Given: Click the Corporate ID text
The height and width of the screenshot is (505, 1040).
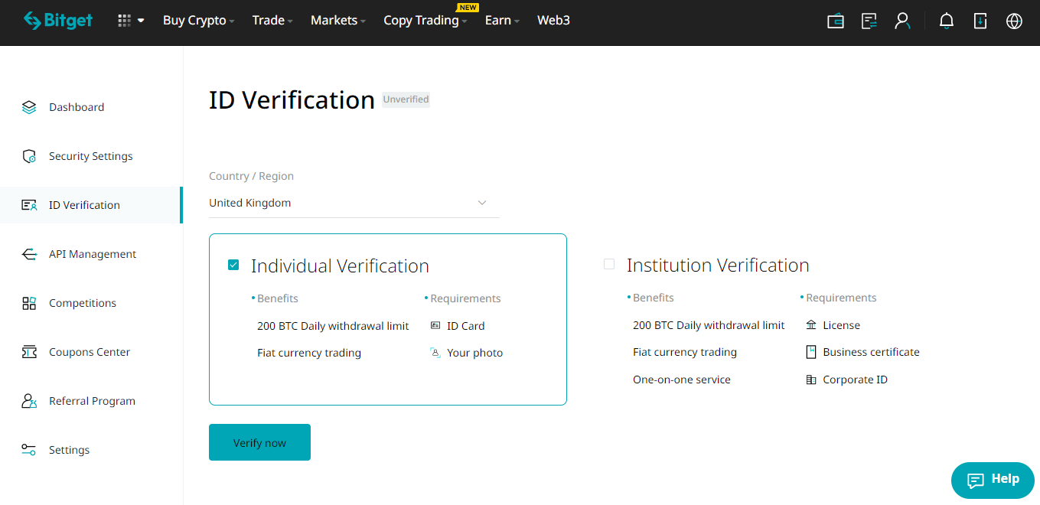Looking at the screenshot, I should pyautogui.click(x=856, y=380).
